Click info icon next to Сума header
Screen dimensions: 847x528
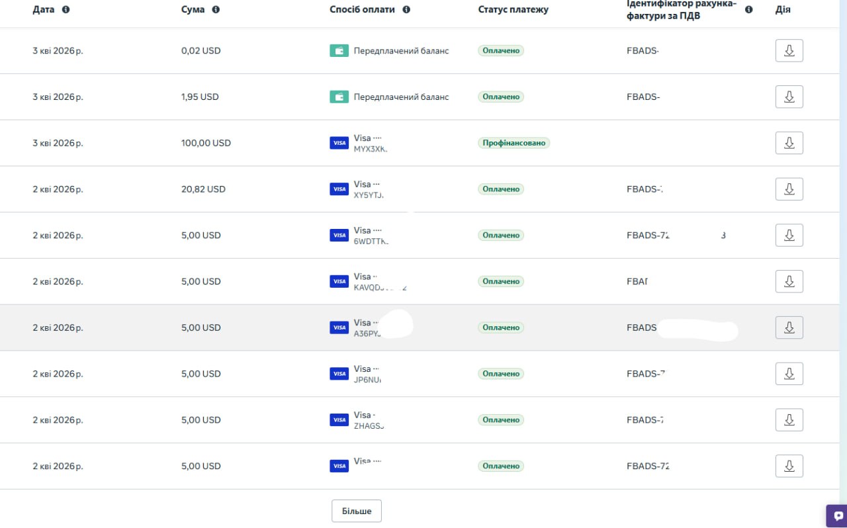[216, 10]
